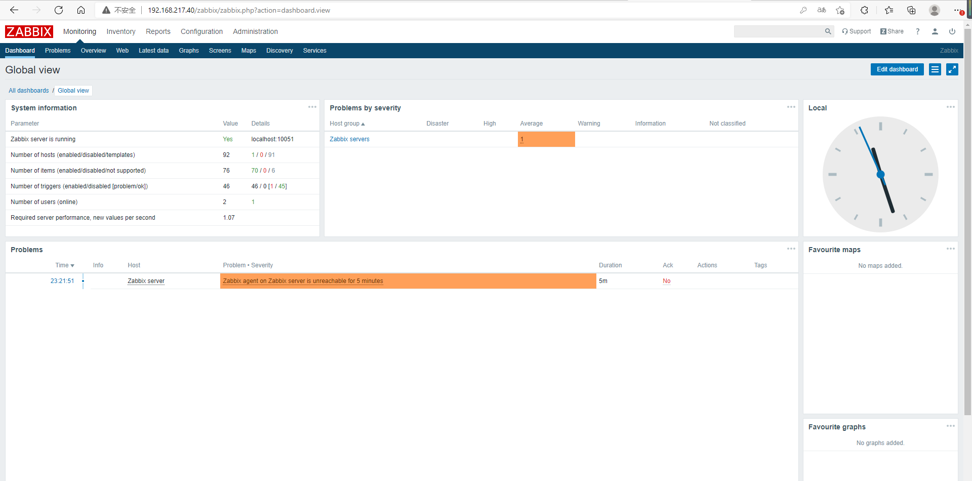972x481 pixels.
Task: Select the Services submenu tab
Action: pos(314,51)
